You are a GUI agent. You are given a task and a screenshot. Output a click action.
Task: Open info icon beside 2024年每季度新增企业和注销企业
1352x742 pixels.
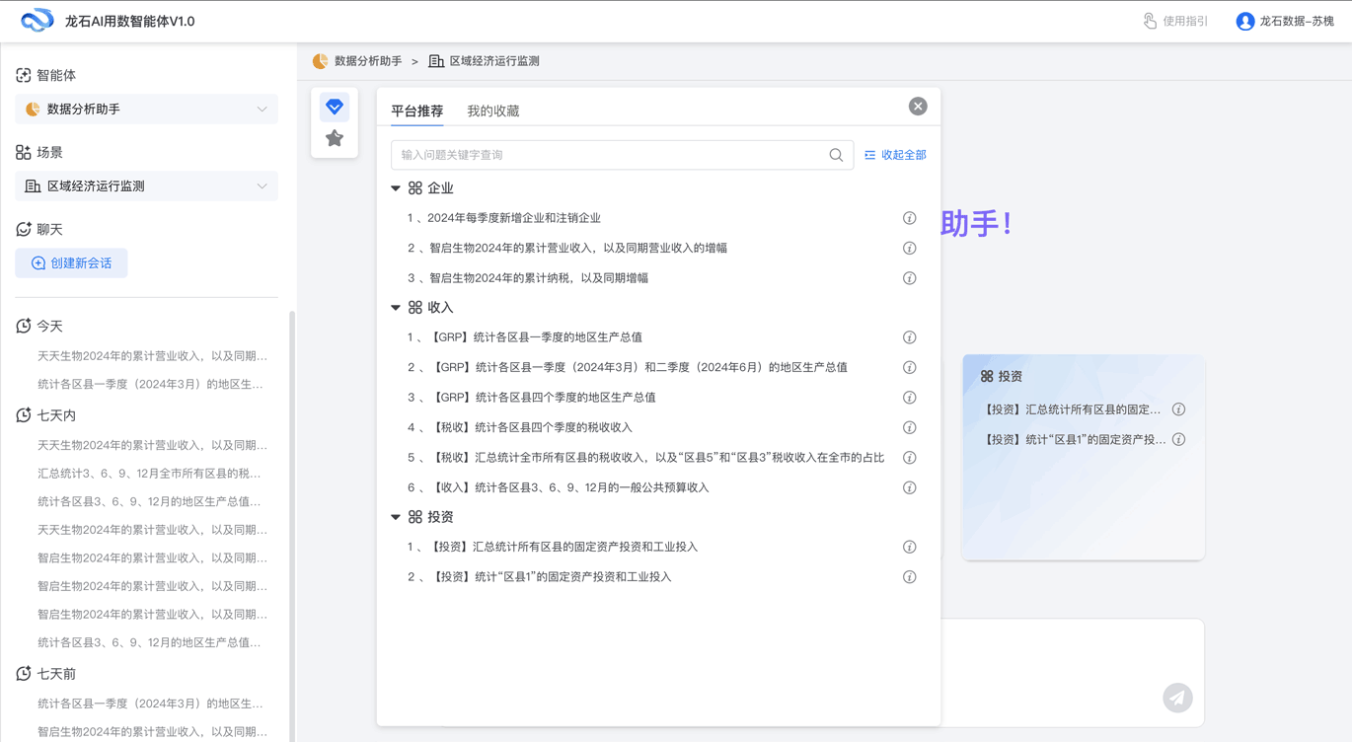pyautogui.click(x=909, y=217)
